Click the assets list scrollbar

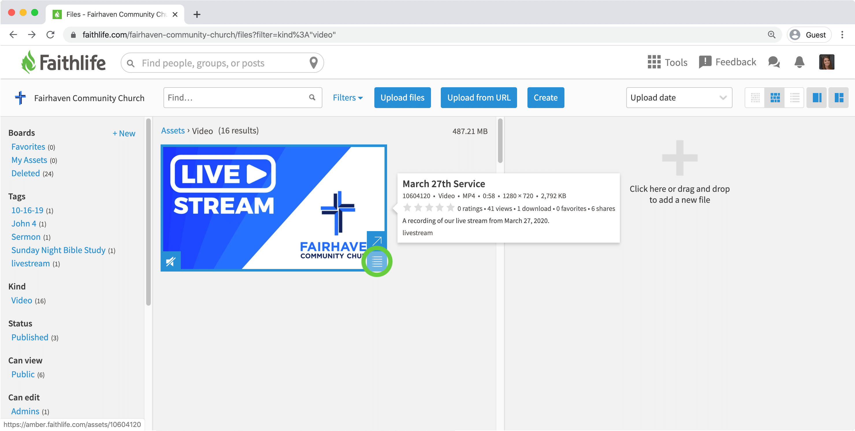click(500, 141)
